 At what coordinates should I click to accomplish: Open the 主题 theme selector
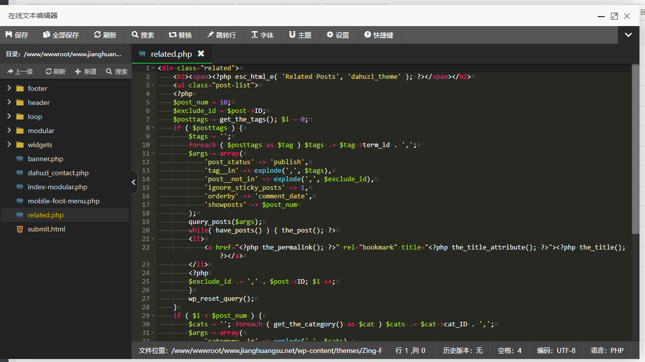(x=300, y=35)
